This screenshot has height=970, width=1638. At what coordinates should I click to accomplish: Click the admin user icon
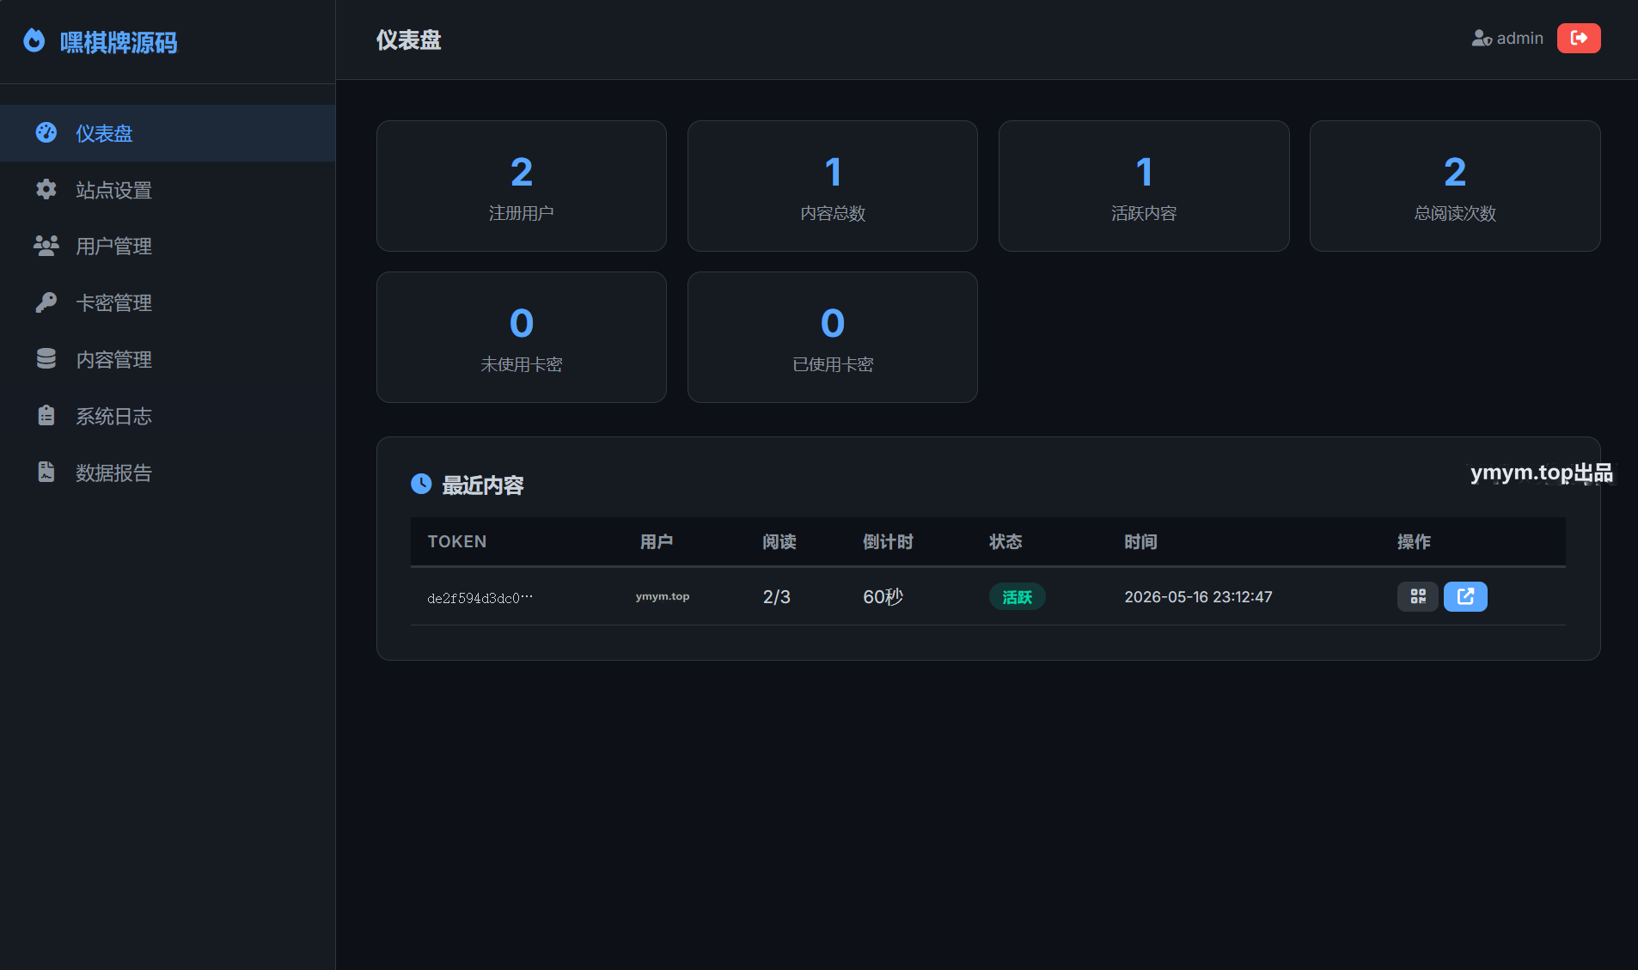[1482, 38]
